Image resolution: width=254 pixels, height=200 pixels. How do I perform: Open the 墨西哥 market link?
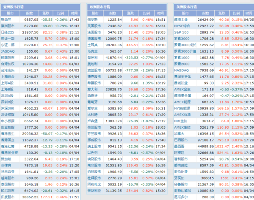coord(179,146)
